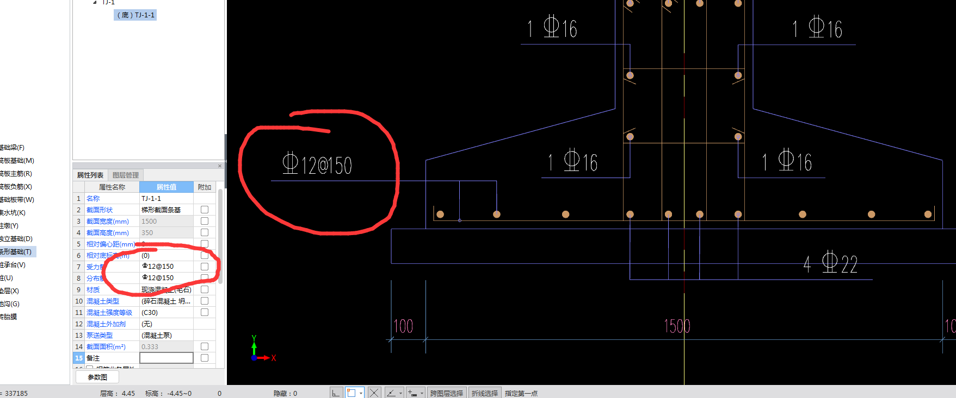Image resolution: width=956 pixels, height=398 pixels.
Task: Select the 砖胎膜 sidebar item
Action: tap(8, 317)
